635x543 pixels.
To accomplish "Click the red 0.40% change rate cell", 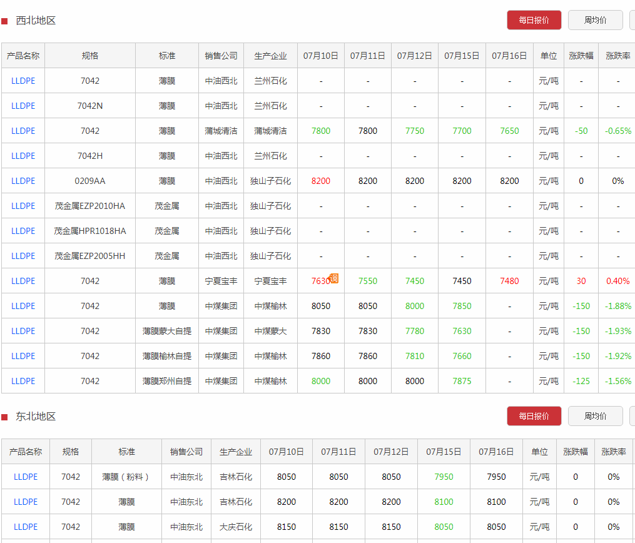I will (x=618, y=281).
